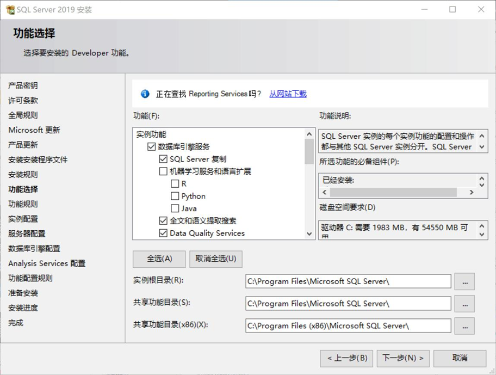The image size is (496, 375).
Task: Select 数据库引擎配置 step in sidebar
Action: (x=34, y=249)
